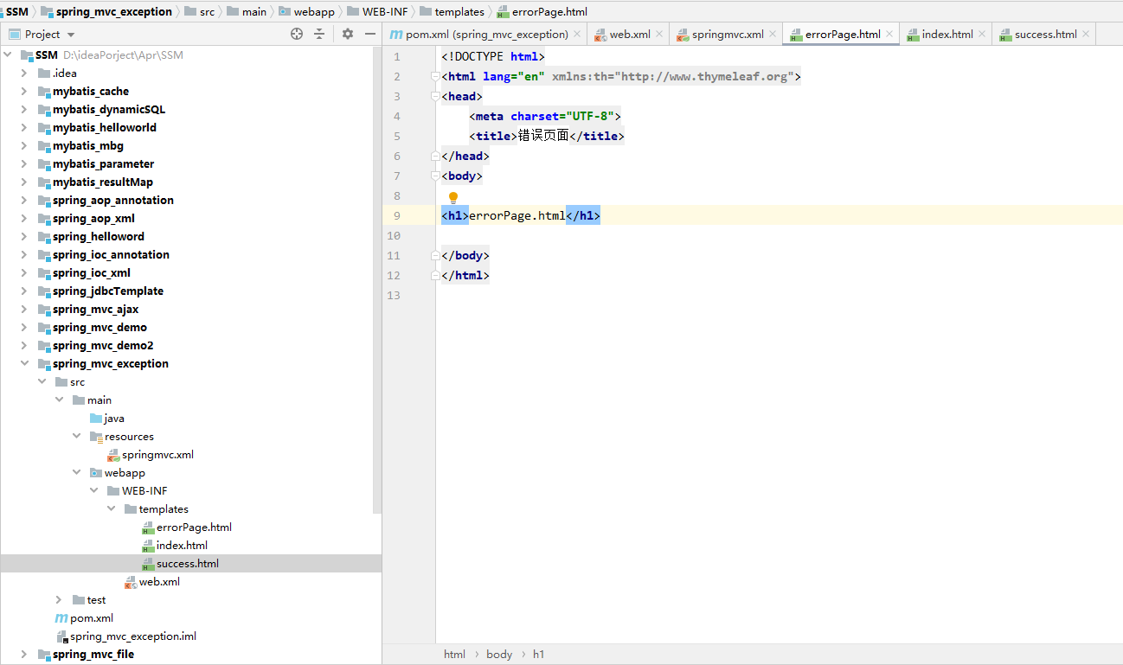This screenshot has width=1123, height=665.
Task: Close the springmvc.xml tab
Action: [x=773, y=35]
